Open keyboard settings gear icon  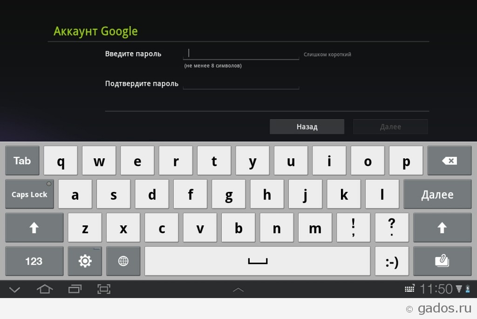click(85, 261)
